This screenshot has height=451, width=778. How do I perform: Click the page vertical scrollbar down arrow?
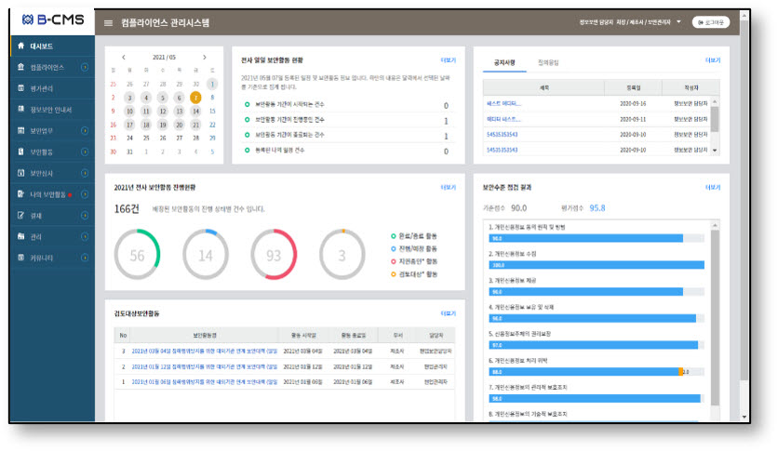coord(744,417)
